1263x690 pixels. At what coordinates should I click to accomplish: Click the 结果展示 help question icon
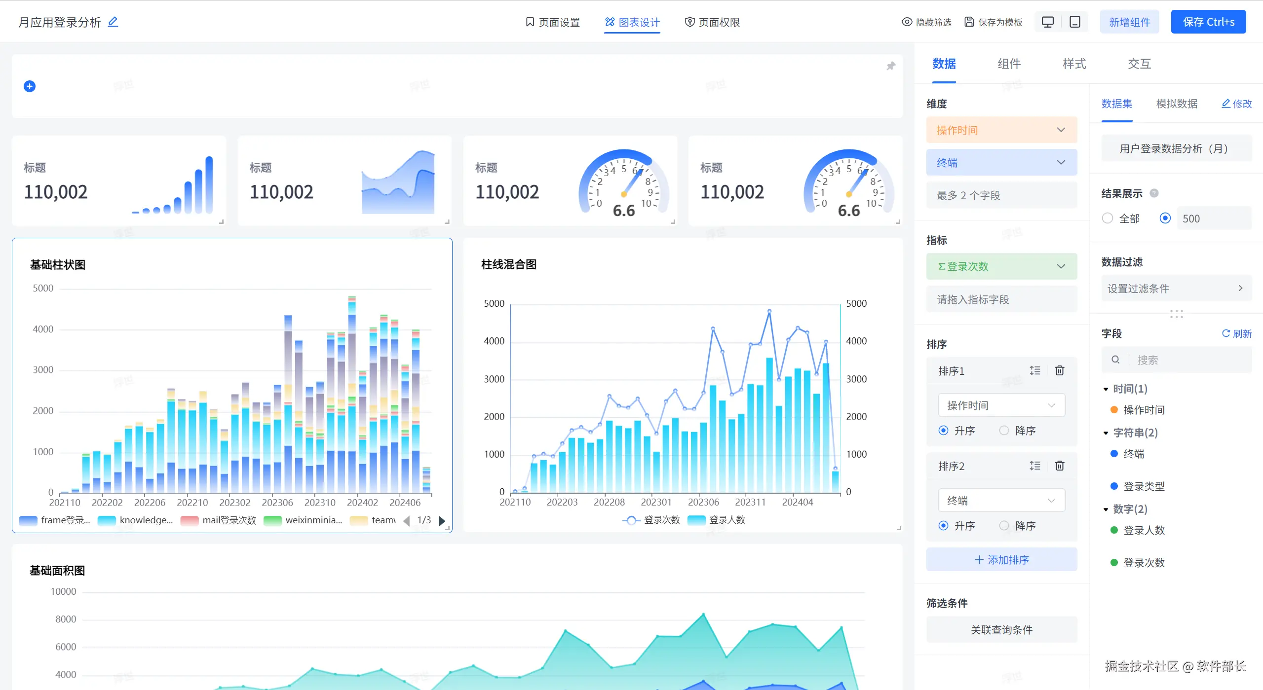click(1154, 193)
